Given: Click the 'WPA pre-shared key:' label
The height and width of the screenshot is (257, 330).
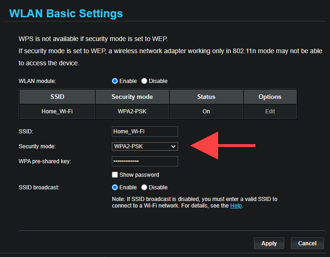Looking at the screenshot, I should [45, 161].
